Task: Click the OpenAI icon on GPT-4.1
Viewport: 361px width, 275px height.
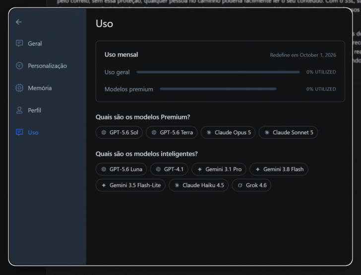Action: pos(158,169)
